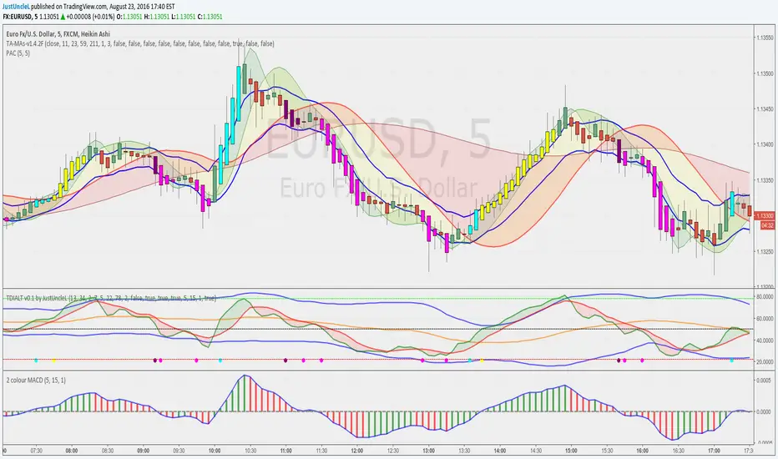Screen dimensions: 778x459
Task: Click the 16:00 time axis label
Action: tap(643, 451)
